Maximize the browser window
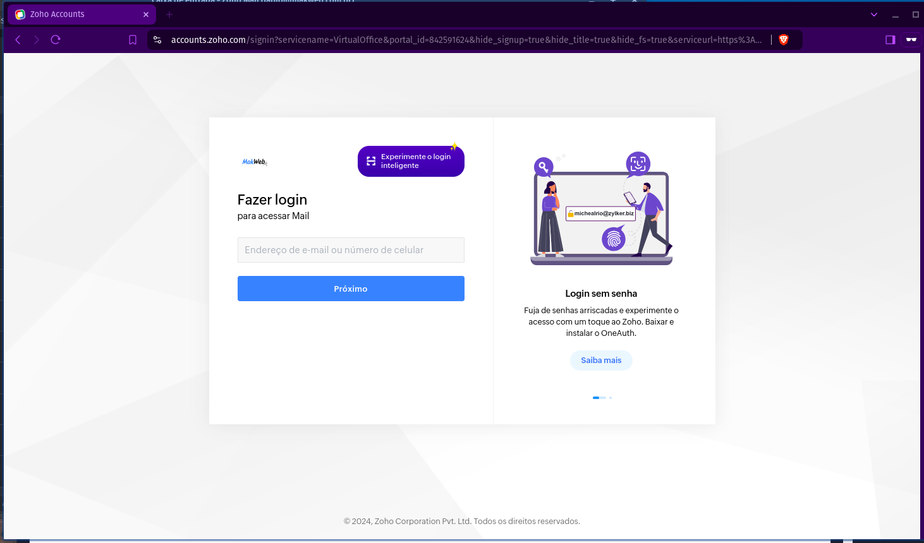Image resolution: width=924 pixels, height=543 pixels. pos(915,15)
